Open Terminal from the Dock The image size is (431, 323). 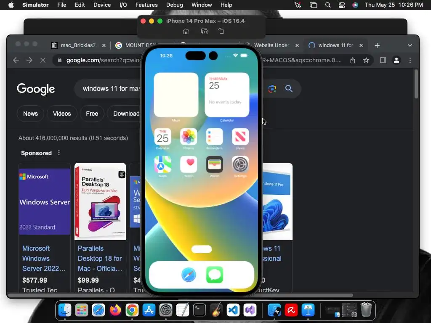pos(199,310)
